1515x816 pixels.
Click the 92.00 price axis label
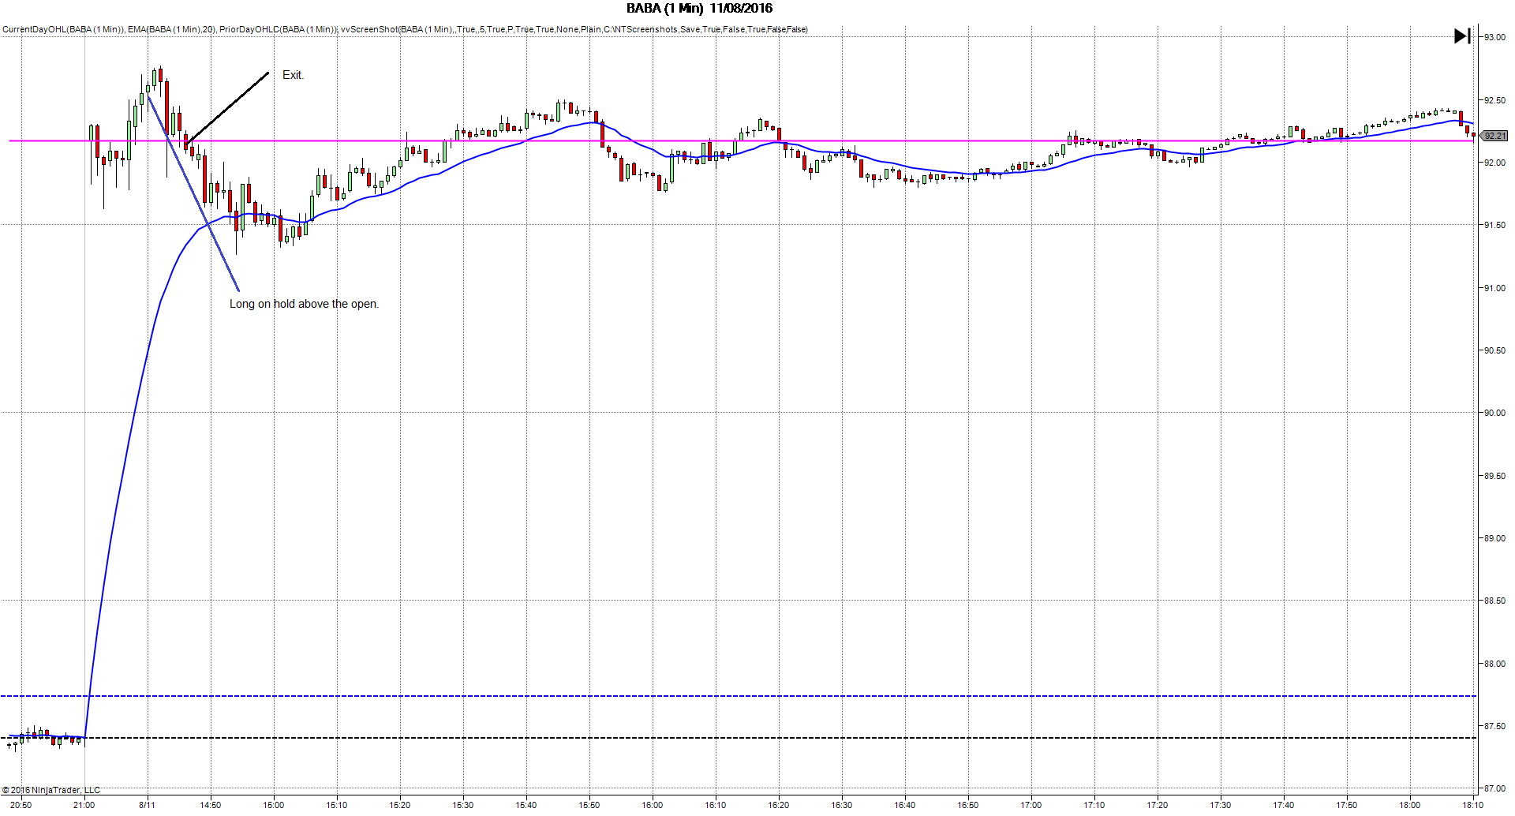coord(1494,163)
